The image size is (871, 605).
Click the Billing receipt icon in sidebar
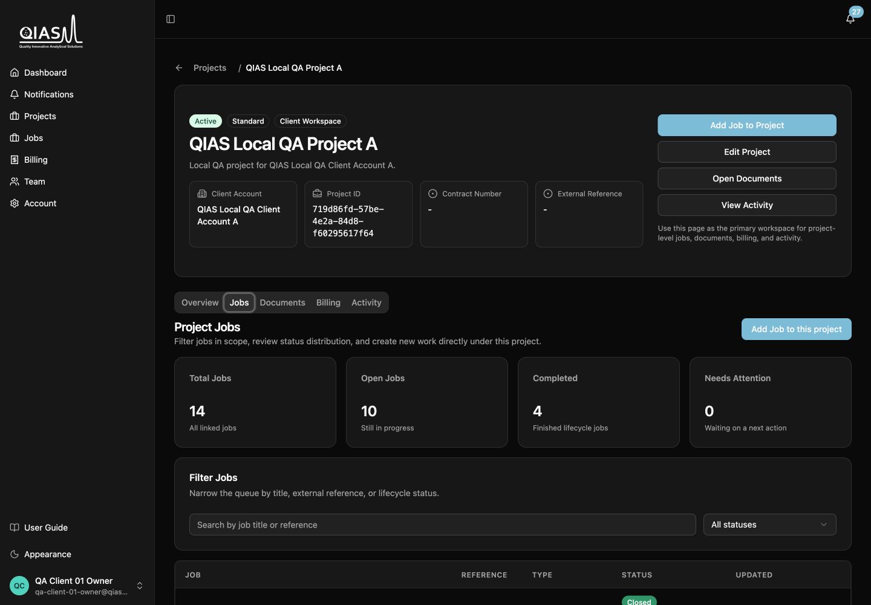tap(15, 160)
